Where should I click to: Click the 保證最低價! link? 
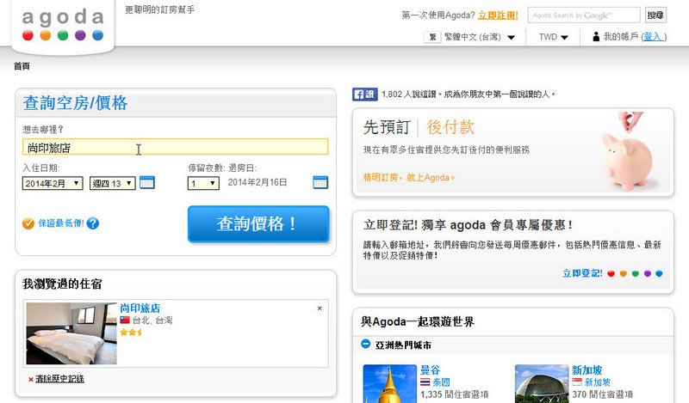pyautogui.click(x=60, y=223)
